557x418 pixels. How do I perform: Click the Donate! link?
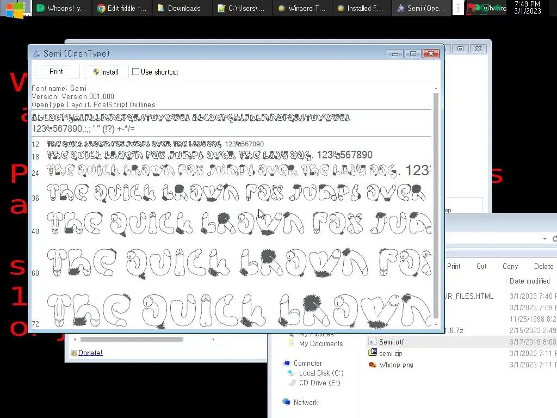90,353
